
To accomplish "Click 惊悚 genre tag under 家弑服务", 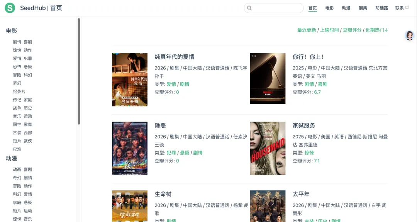I will [x=309, y=153].
